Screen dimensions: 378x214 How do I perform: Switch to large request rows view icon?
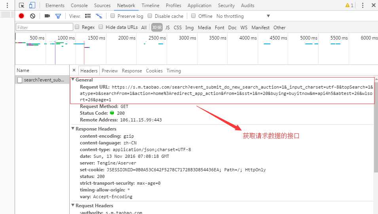pos(88,16)
